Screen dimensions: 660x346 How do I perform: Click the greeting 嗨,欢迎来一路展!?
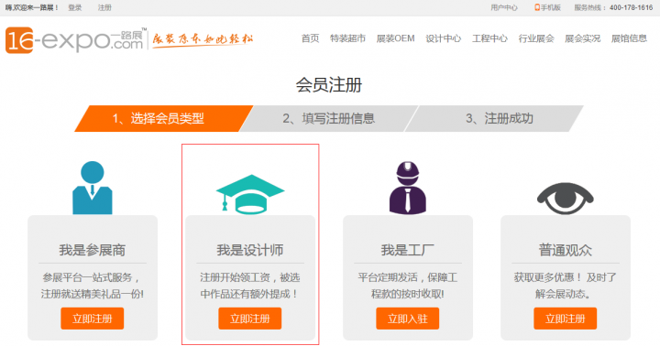point(31,7)
